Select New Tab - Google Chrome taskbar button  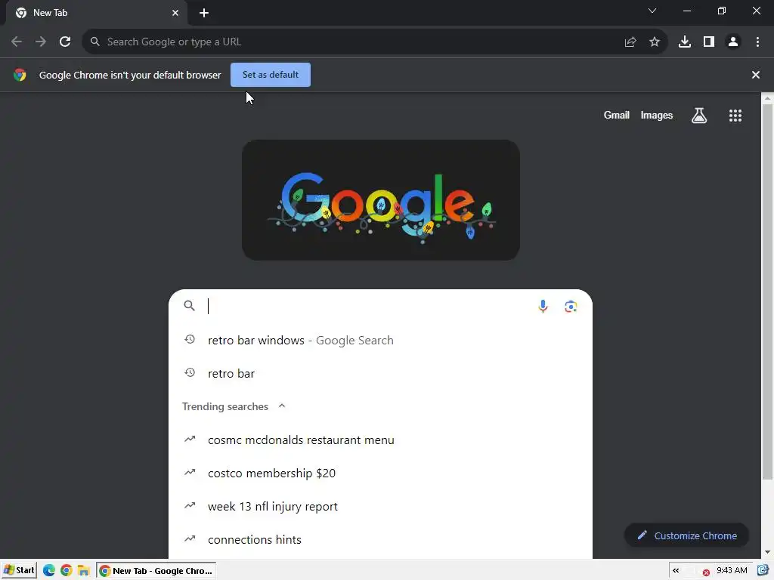[156, 571]
